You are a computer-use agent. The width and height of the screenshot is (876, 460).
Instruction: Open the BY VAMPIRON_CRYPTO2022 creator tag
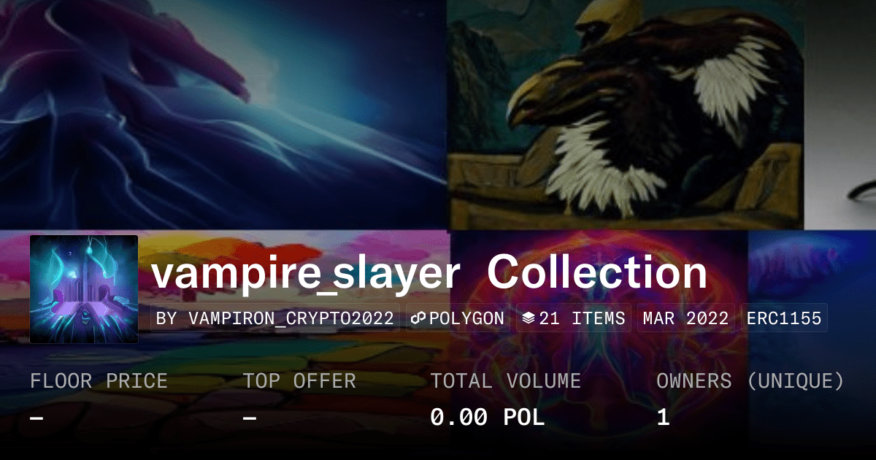[275, 318]
